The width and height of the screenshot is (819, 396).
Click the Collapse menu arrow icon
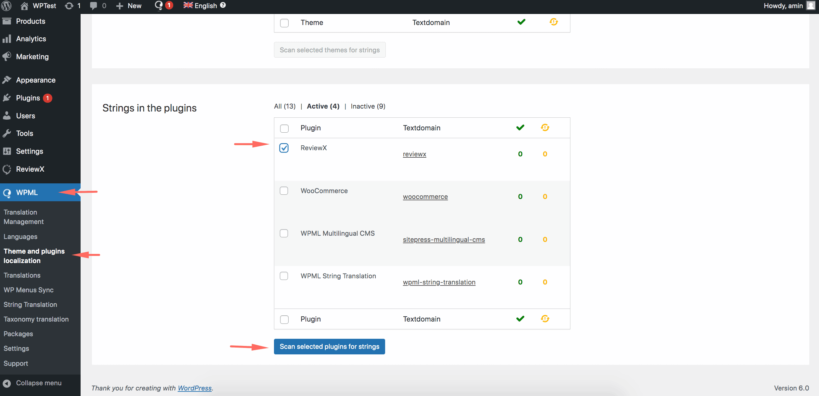7,383
